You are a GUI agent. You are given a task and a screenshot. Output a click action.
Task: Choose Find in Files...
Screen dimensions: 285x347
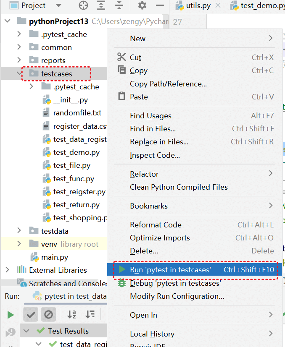pyautogui.click(x=195, y=128)
